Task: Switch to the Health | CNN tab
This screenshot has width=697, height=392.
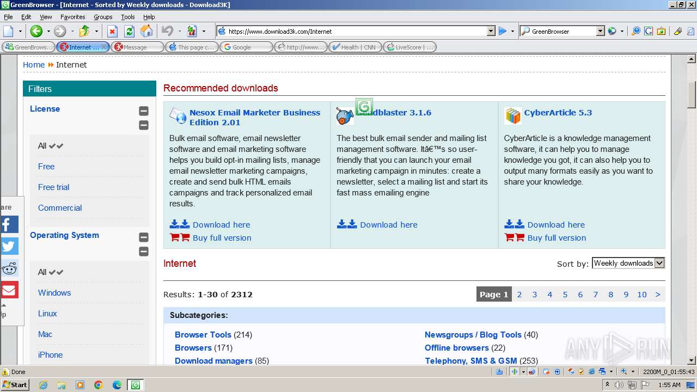Action: [x=355, y=47]
